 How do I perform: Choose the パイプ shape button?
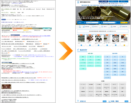tap(122, 60)
